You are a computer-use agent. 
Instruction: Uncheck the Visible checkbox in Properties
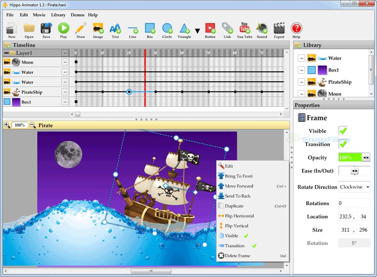tap(343, 131)
